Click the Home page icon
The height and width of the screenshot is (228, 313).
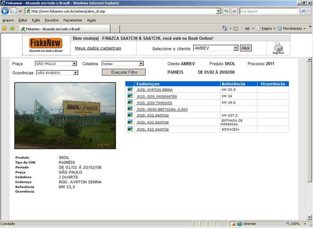pos(225,29)
